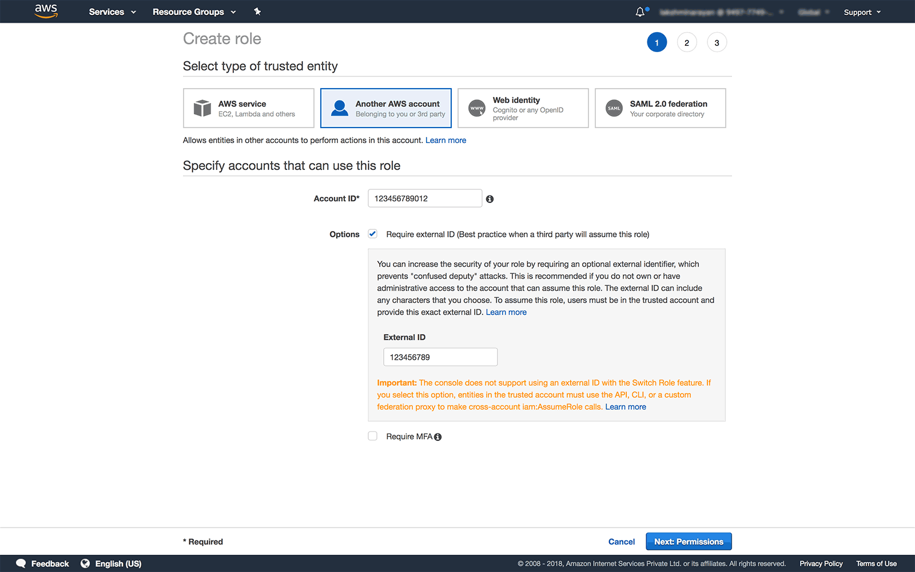Enable the Require MFA checkbox

(x=373, y=436)
